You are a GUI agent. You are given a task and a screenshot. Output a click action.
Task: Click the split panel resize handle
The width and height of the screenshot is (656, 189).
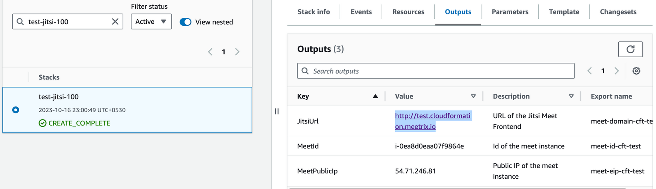point(277,111)
